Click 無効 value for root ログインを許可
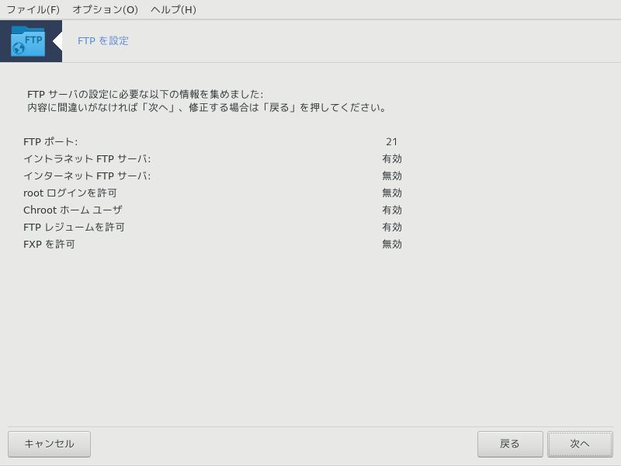Viewport: 621px width, 466px height. coord(392,193)
